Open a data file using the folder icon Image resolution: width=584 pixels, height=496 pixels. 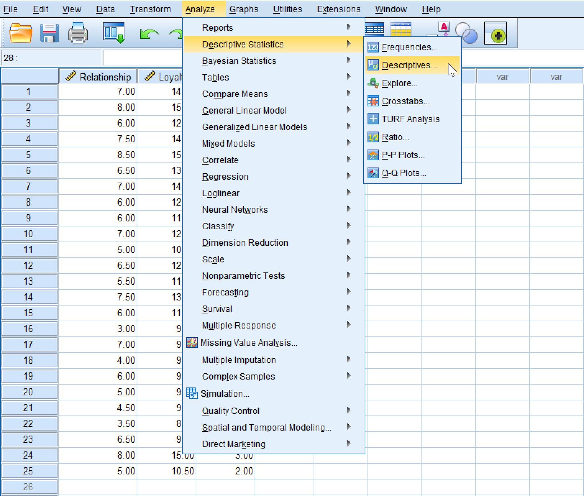coord(20,32)
